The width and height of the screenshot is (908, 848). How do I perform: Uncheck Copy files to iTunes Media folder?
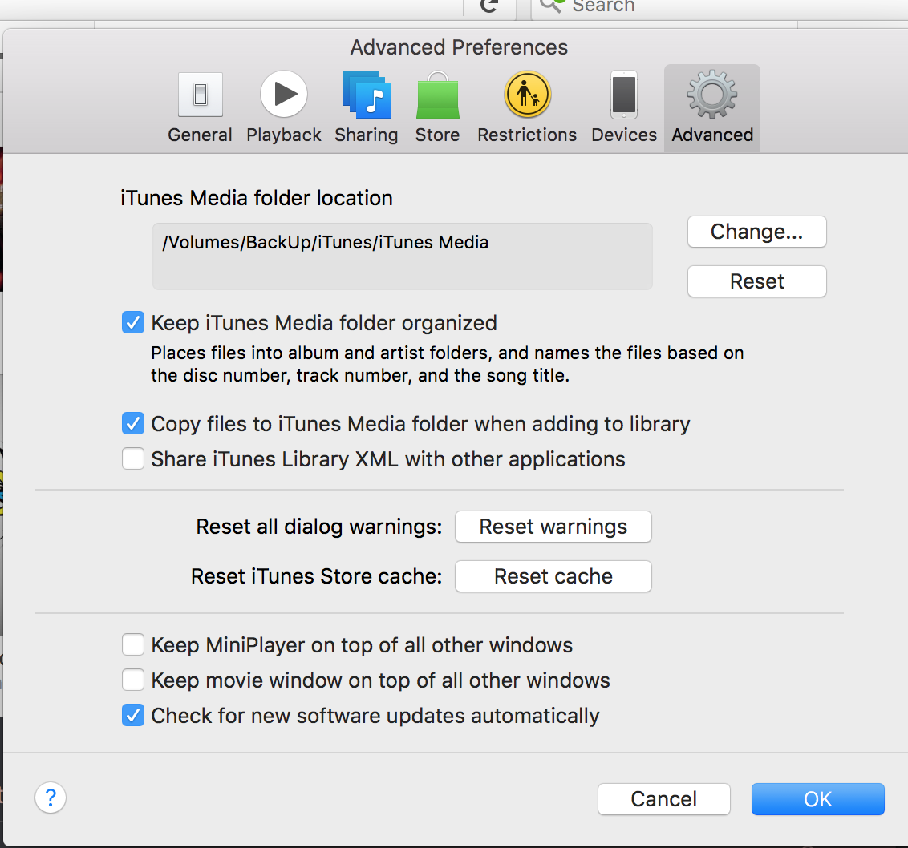click(x=133, y=424)
